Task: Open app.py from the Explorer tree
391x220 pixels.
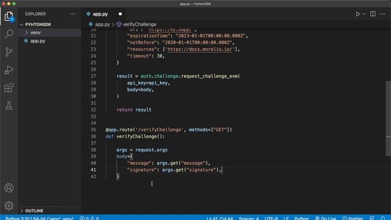Action: click(x=38, y=41)
